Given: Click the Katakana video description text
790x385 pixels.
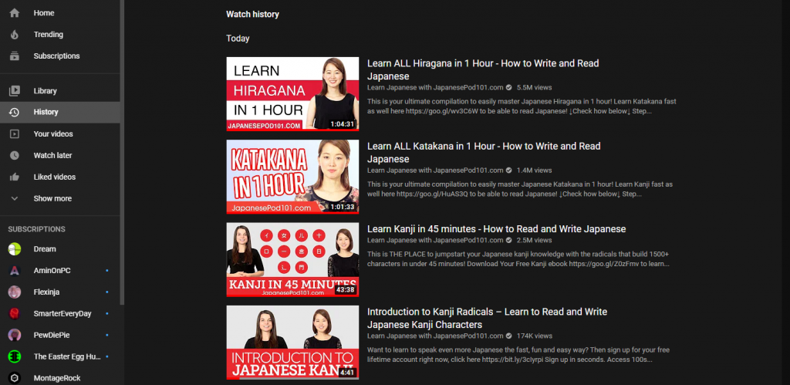Looking at the screenshot, I should 520,189.
